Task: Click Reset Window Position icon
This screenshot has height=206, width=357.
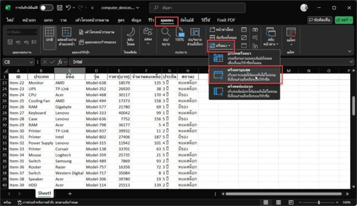Action: pos(255,46)
